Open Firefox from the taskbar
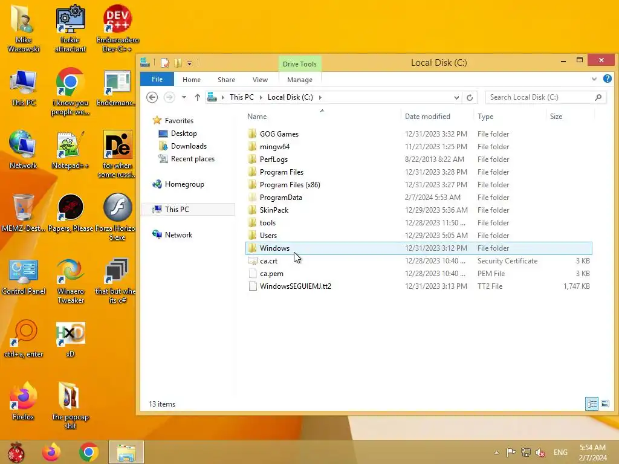Image resolution: width=619 pixels, height=464 pixels. [x=51, y=452]
